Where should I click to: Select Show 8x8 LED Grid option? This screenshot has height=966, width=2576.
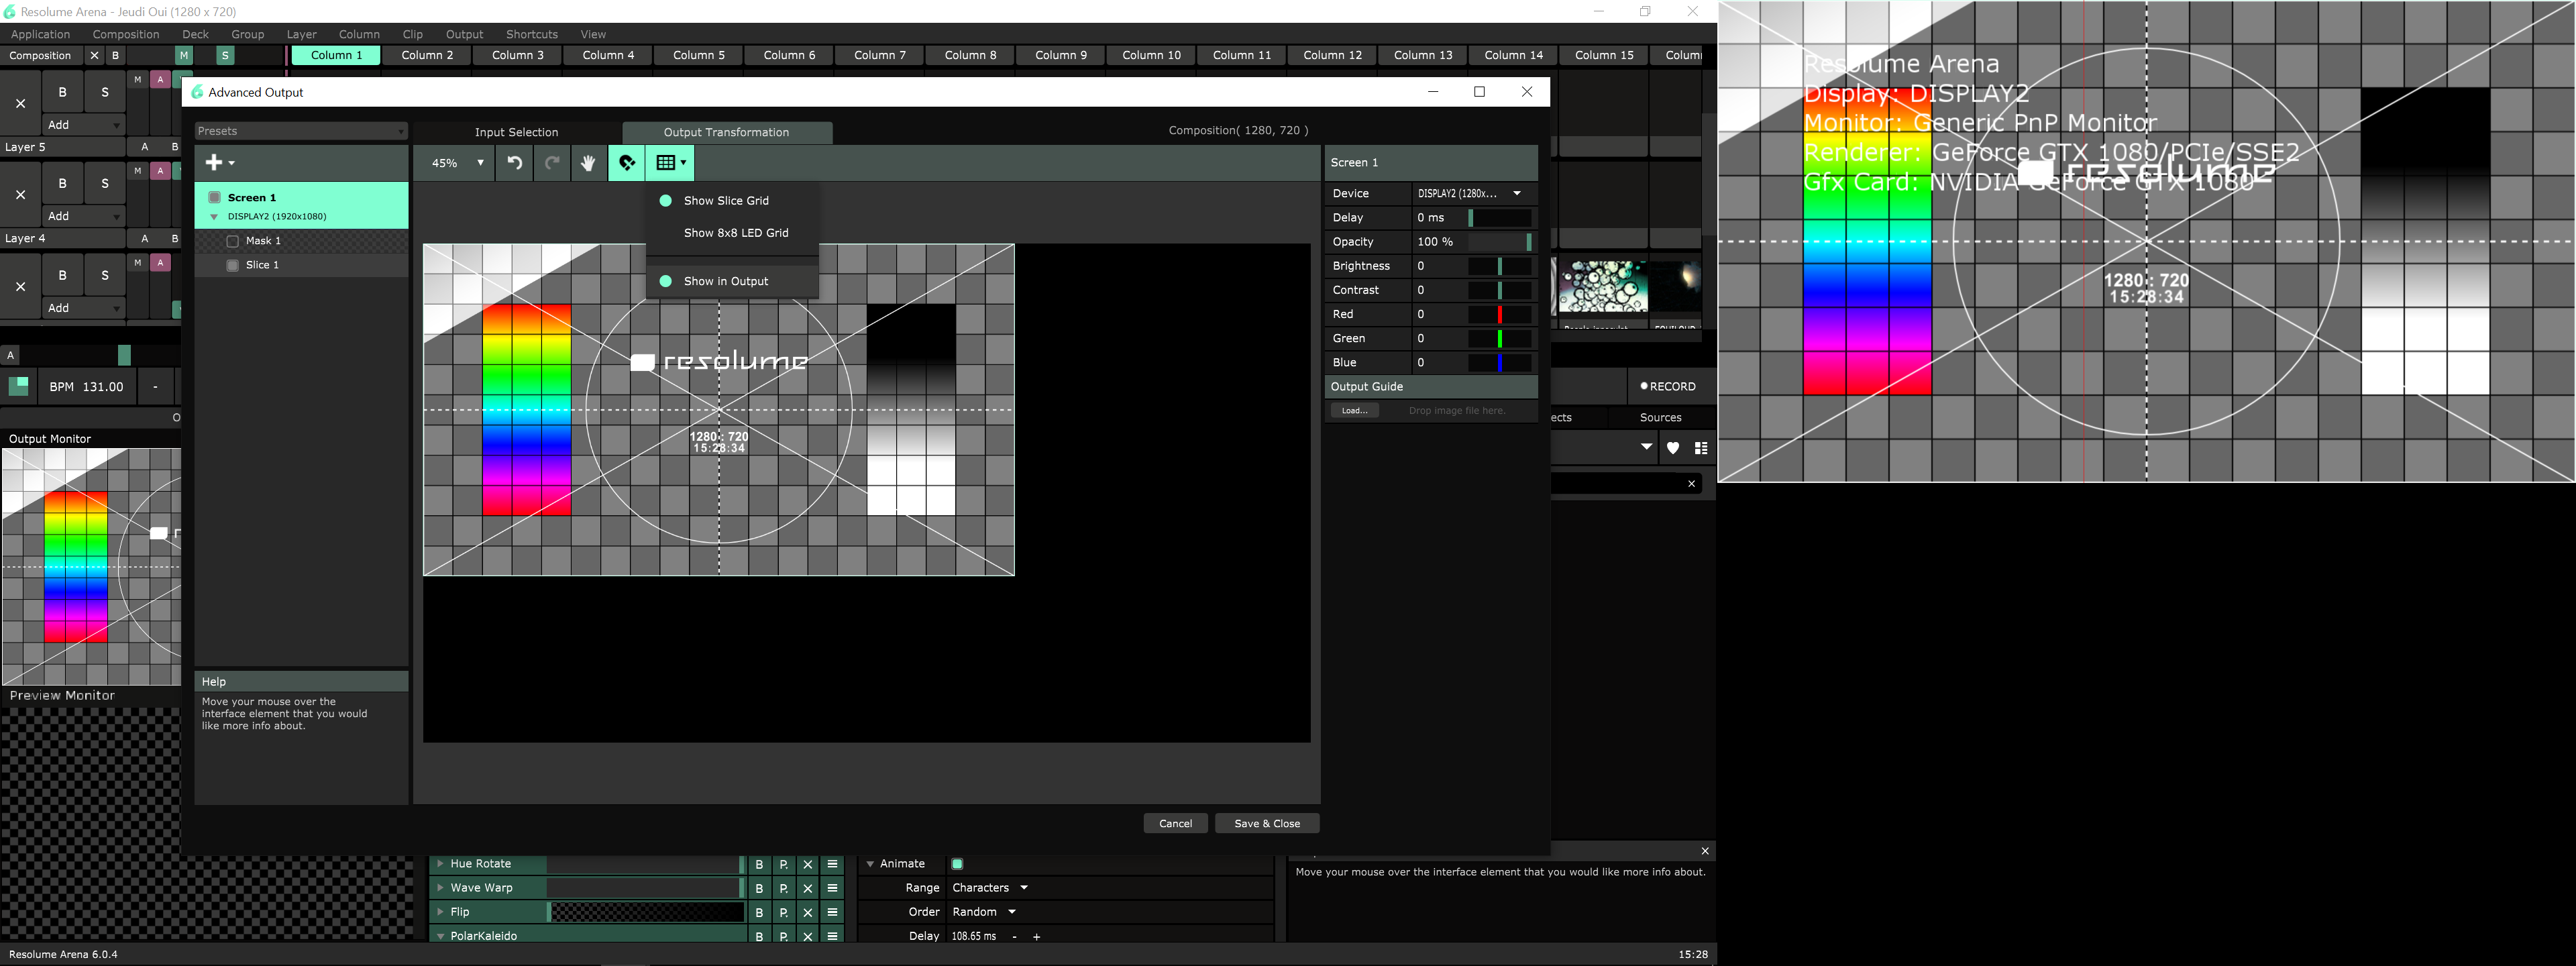click(735, 233)
